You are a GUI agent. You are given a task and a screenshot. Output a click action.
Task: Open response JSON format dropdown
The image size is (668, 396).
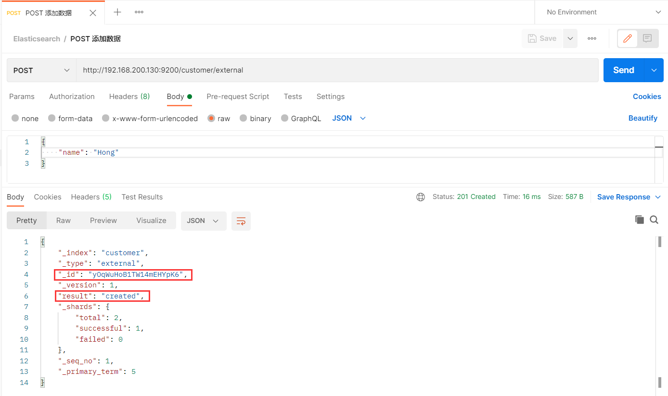coord(204,221)
